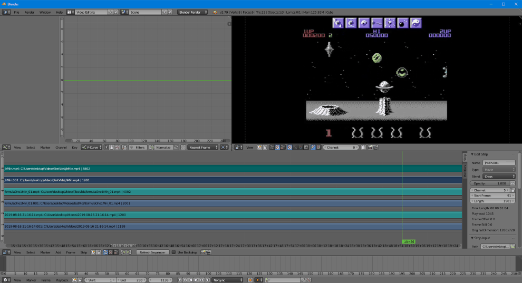Select the formulaOne1Min_01.001 strip
The image size is (522, 283).
(x=233, y=203)
